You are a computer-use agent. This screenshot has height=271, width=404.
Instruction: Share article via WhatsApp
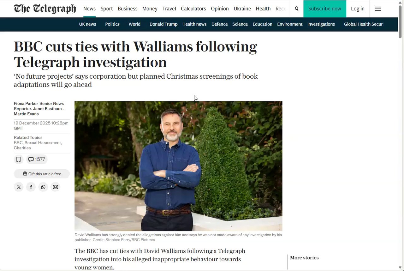43,187
